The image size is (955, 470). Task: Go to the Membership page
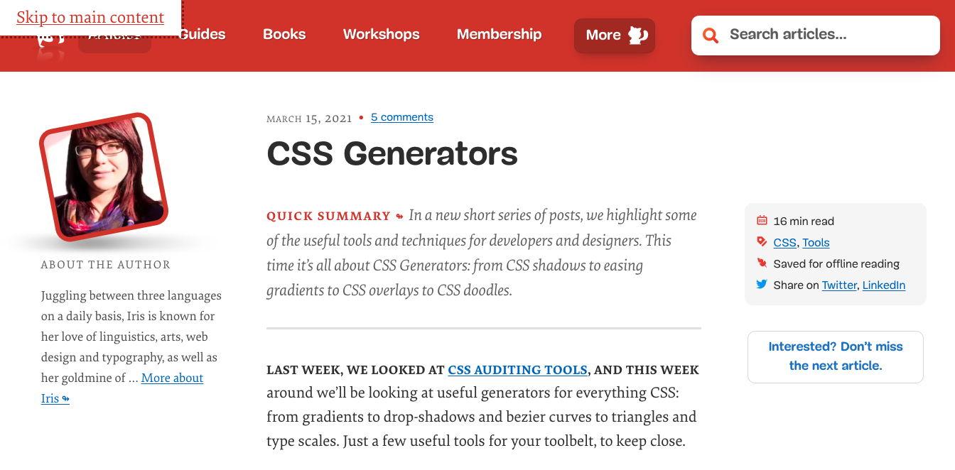click(499, 34)
